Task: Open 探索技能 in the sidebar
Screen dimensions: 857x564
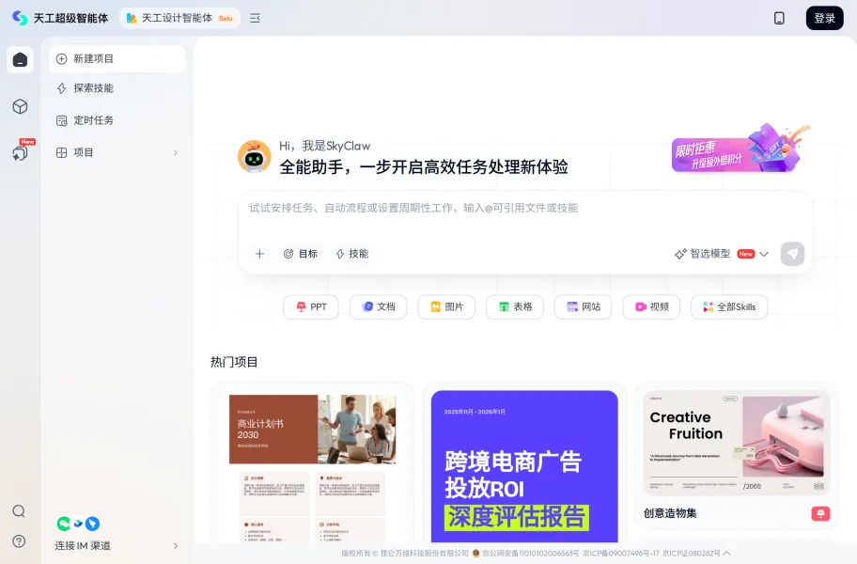Action: 117,88
